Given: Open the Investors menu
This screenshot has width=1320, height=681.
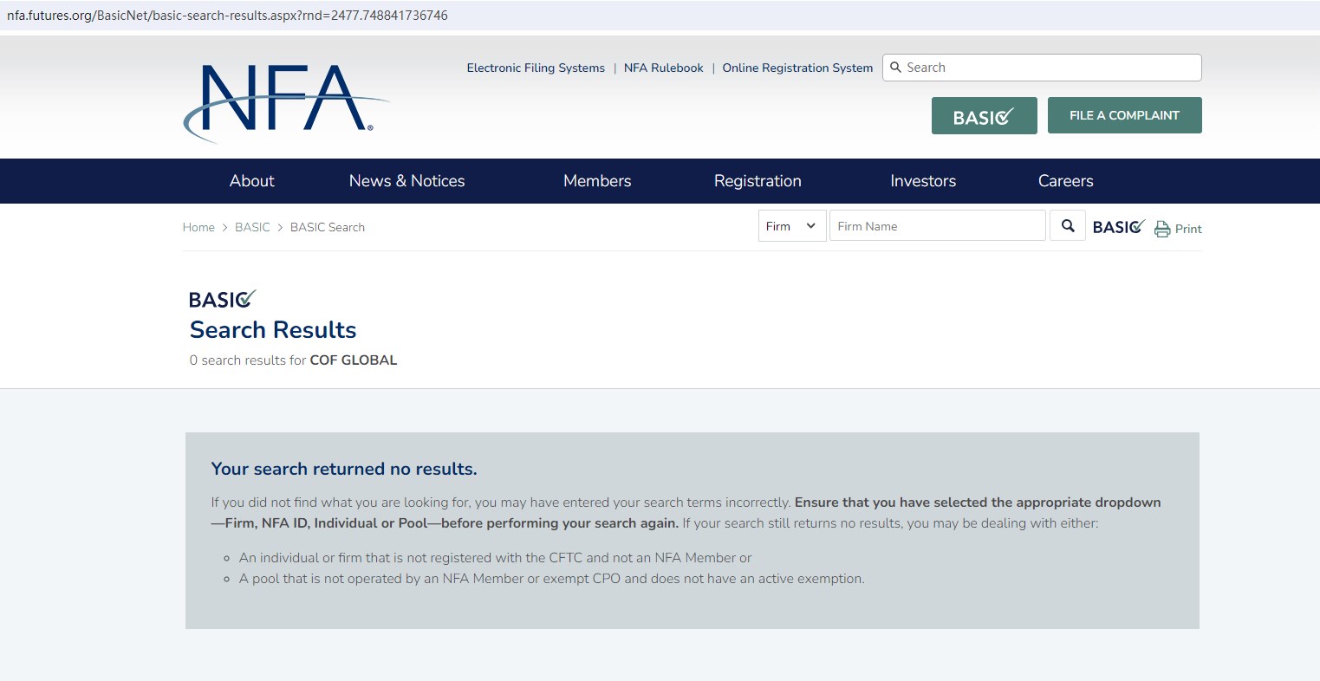Looking at the screenshot, I should [x=923, y=181].
